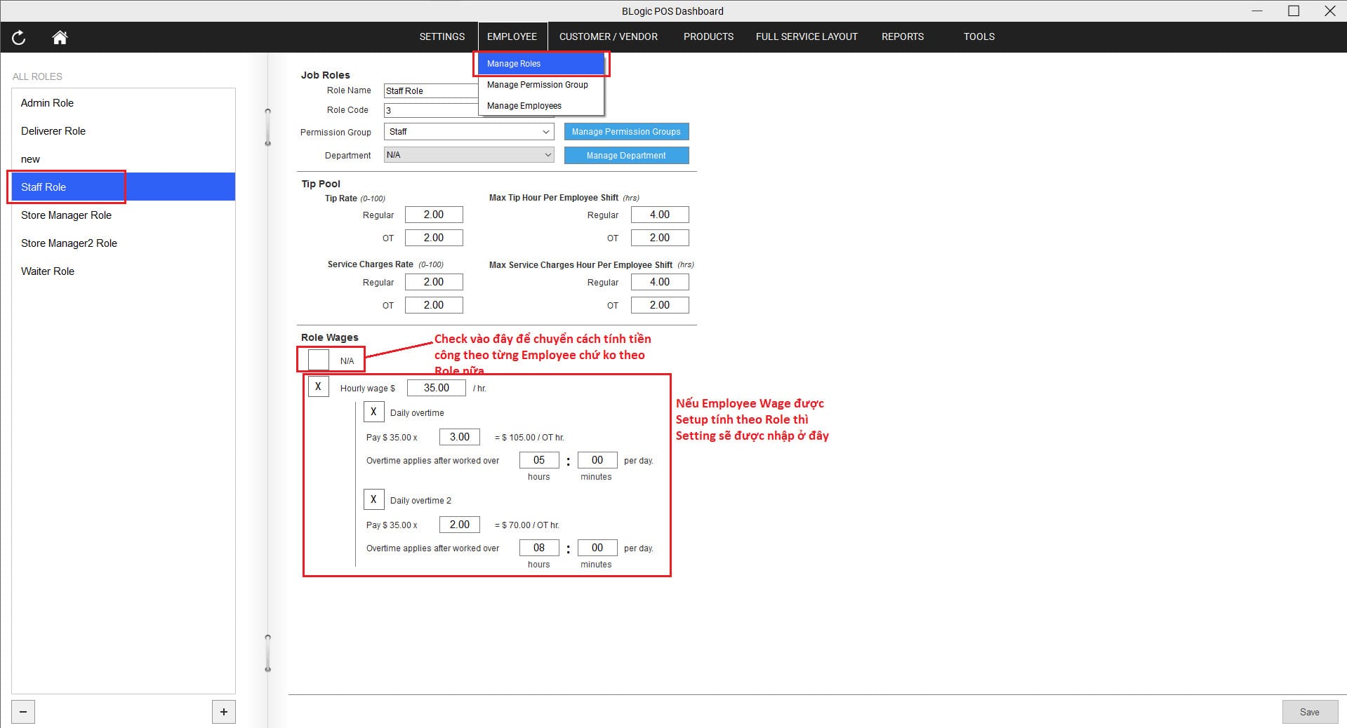Choose Manage Permission Group menu entry
Image resolution: width=1347 pixels, height=728 pixels.
pyautogui.click(x=537, y=85)
